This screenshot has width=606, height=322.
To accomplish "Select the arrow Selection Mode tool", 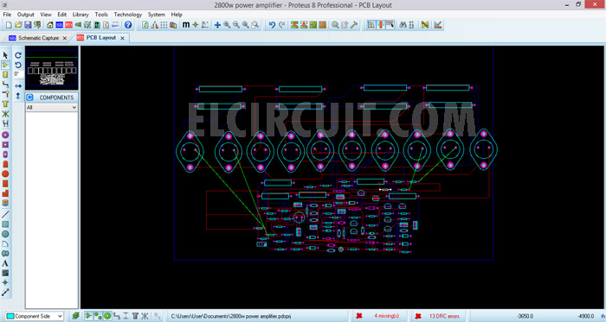I will [5, 55].
